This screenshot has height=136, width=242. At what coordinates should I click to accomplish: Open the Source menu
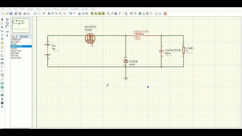[47, 9]
